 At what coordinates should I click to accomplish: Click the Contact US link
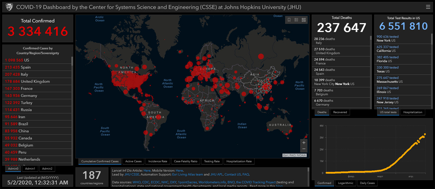(233, 175)
